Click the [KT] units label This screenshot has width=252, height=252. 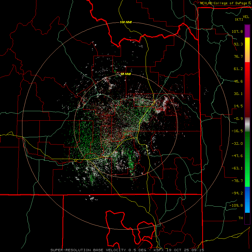tap(239, 19)
